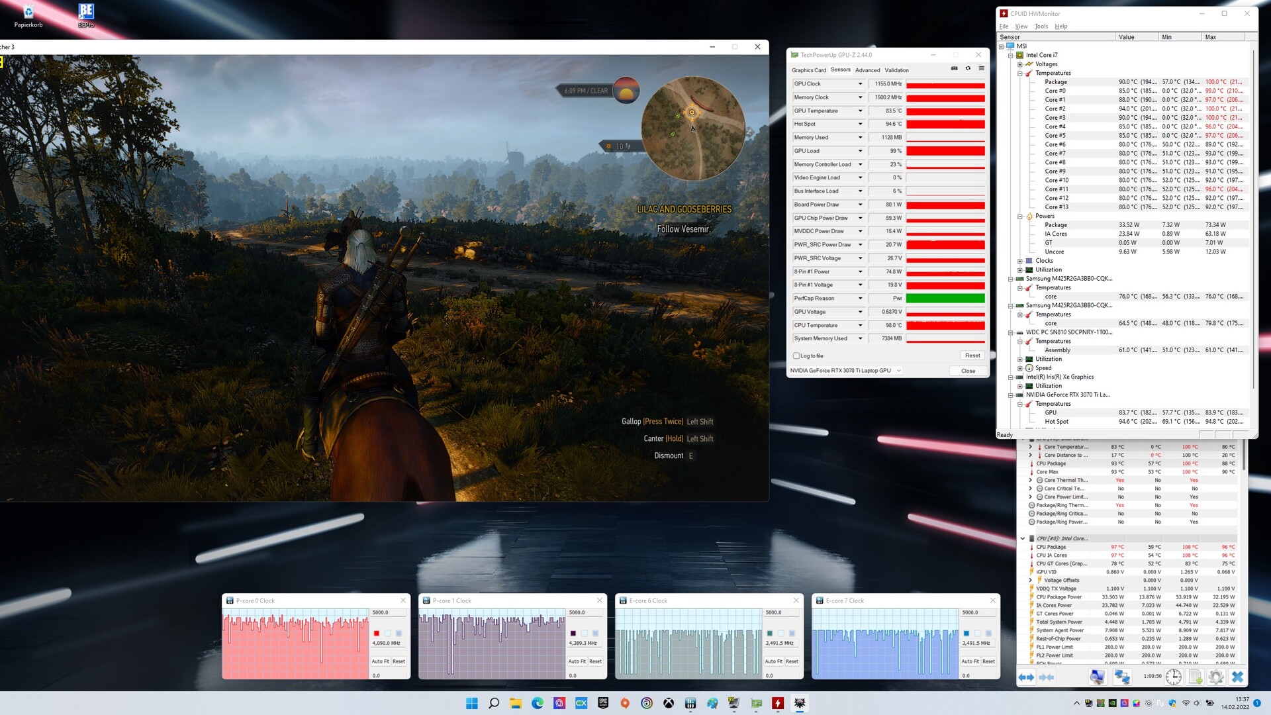Click HWiNFO expand arrows icon
The image size is (1271, 715).
point(1026,677)
